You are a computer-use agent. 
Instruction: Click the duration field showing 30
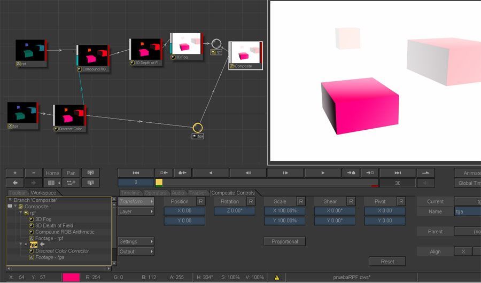(x=398, y=183)
